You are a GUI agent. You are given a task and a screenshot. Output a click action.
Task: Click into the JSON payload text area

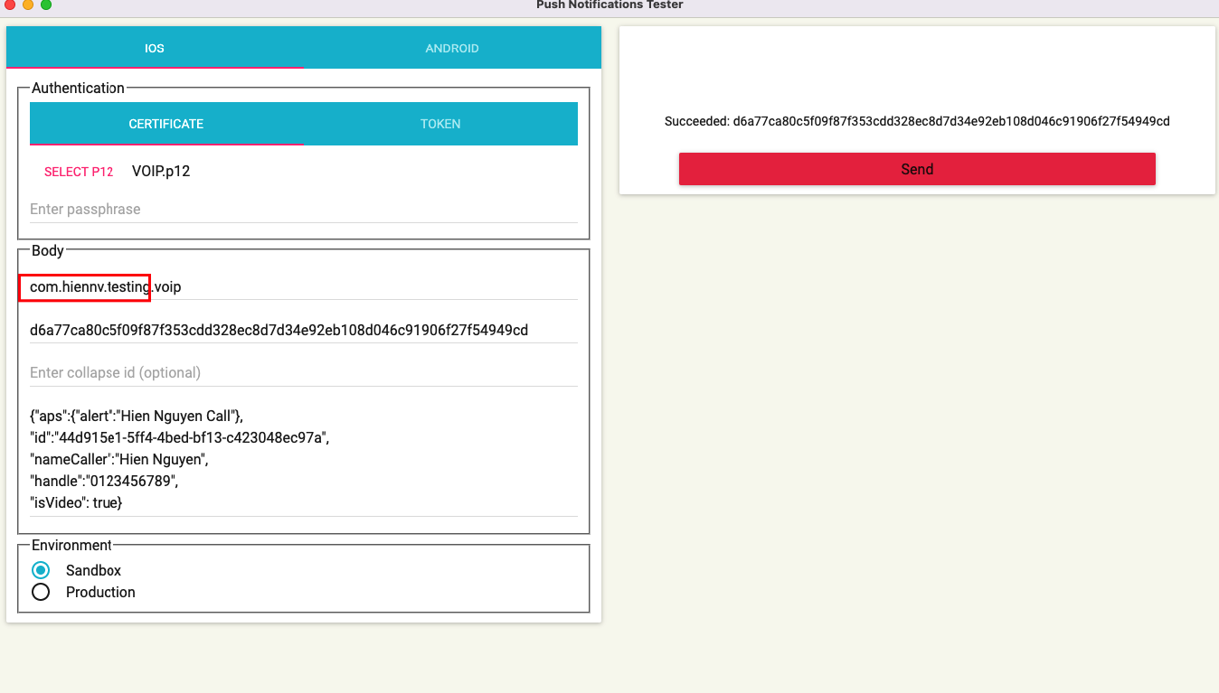pos(303,458)
